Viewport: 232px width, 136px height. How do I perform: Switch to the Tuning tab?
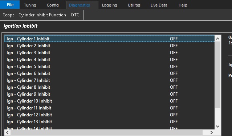pos(30,5)
